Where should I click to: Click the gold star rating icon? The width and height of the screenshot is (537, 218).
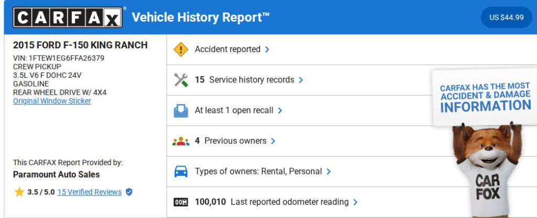coord(19,192)
